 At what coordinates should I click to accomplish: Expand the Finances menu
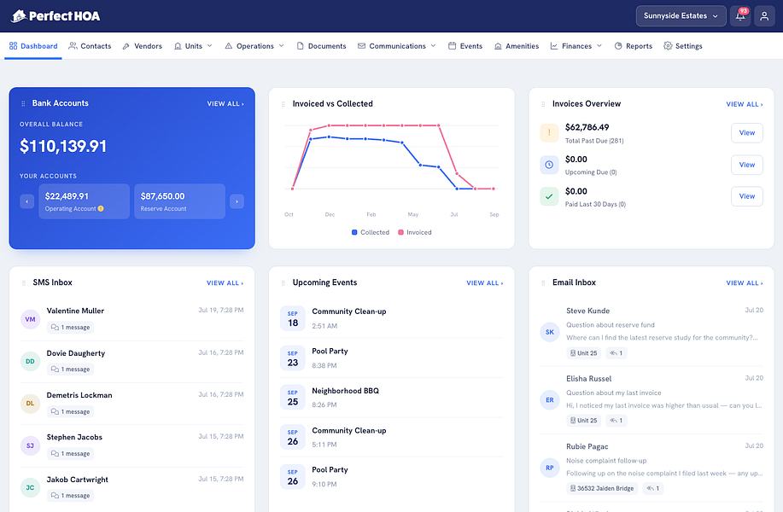(x=576, y=46)
